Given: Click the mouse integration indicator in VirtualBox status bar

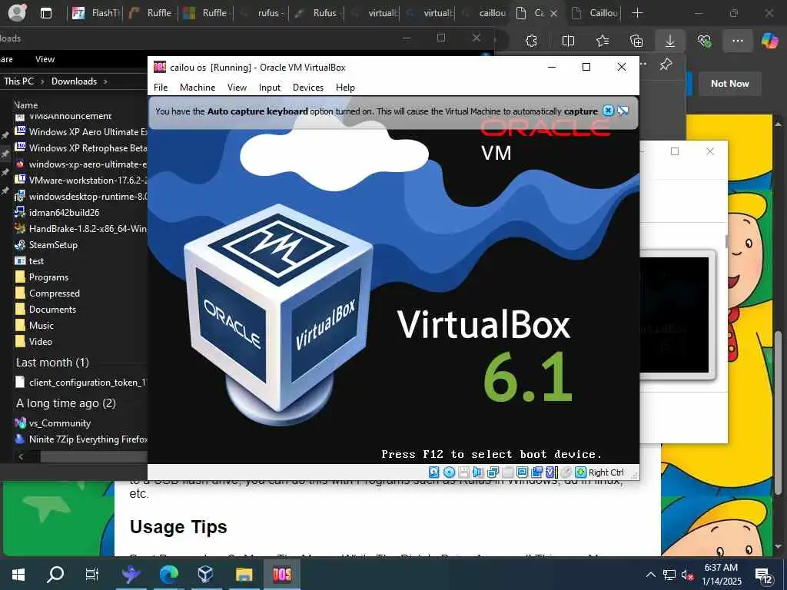Looking at the screenshot, I should tap(566, 472).
